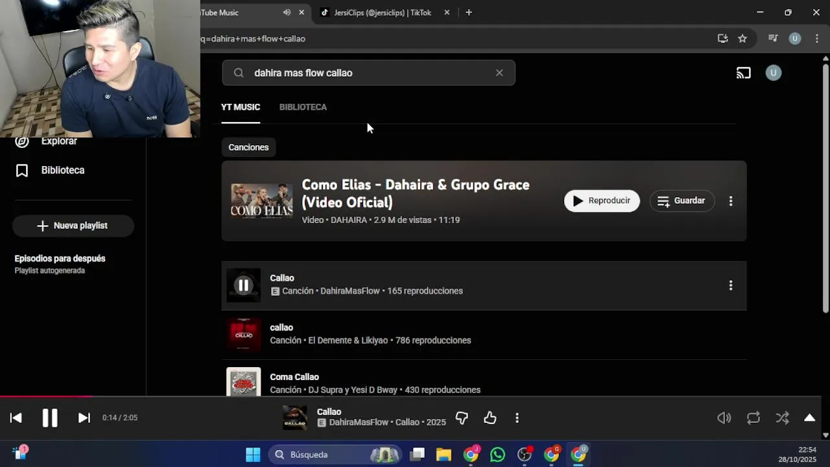Open the YouTube Music account avatar
The height and width of the screenshot is (467, 830).
click(x=773, y=73)
